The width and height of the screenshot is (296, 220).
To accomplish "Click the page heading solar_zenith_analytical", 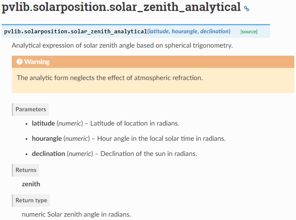I will [121, 8].
